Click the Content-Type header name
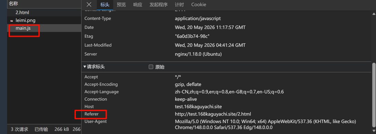 click(x=98, y=18)
